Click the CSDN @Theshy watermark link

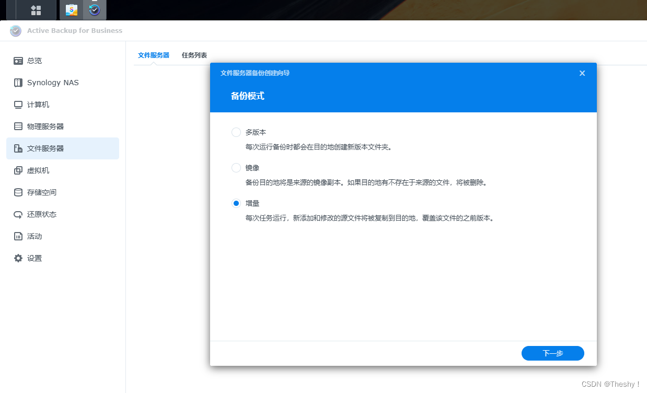pos(609,383)
